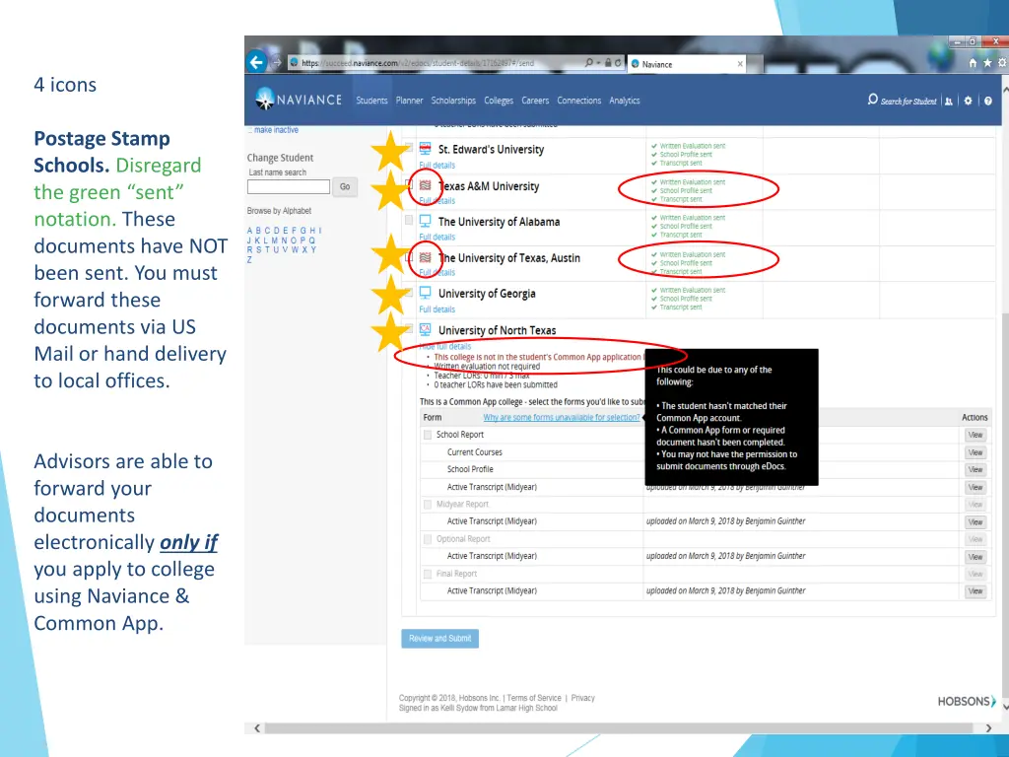Expand Full details under The University of Alabama

point(437,238)
